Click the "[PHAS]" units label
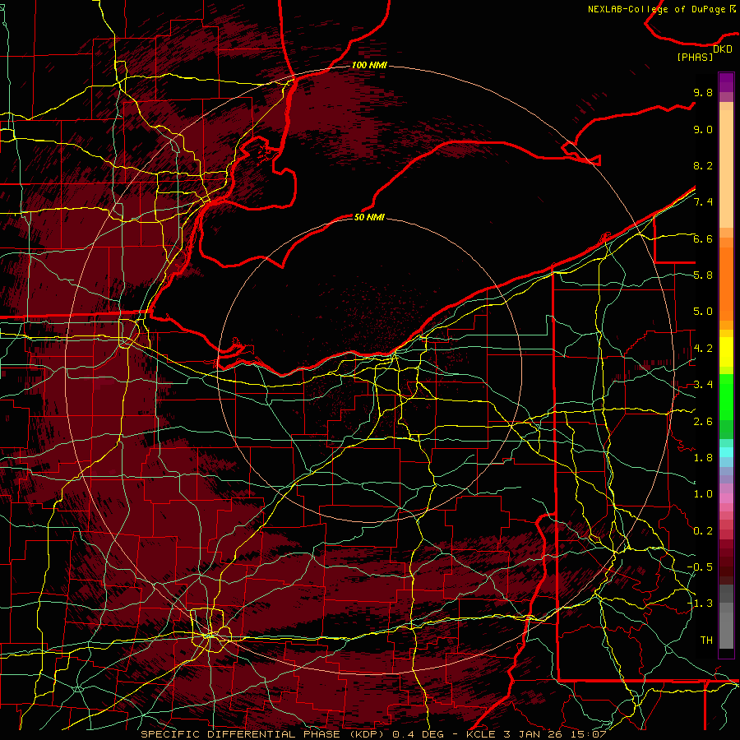 click(x=695, y=57)
